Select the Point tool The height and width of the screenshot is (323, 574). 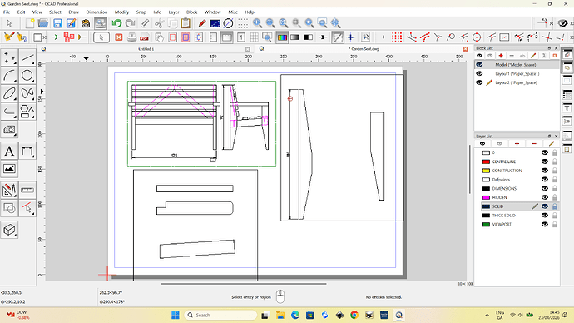click(9, 57)
